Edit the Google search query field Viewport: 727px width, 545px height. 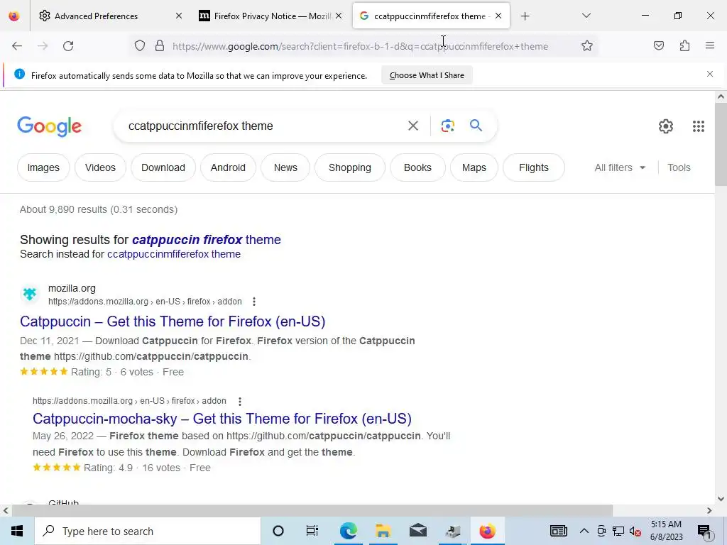click(262, 126)
